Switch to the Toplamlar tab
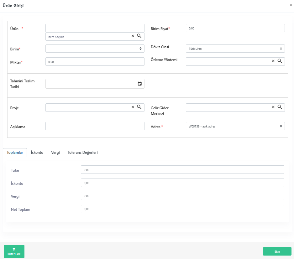The width and height of the screenshot is (294, 259). 15,153
